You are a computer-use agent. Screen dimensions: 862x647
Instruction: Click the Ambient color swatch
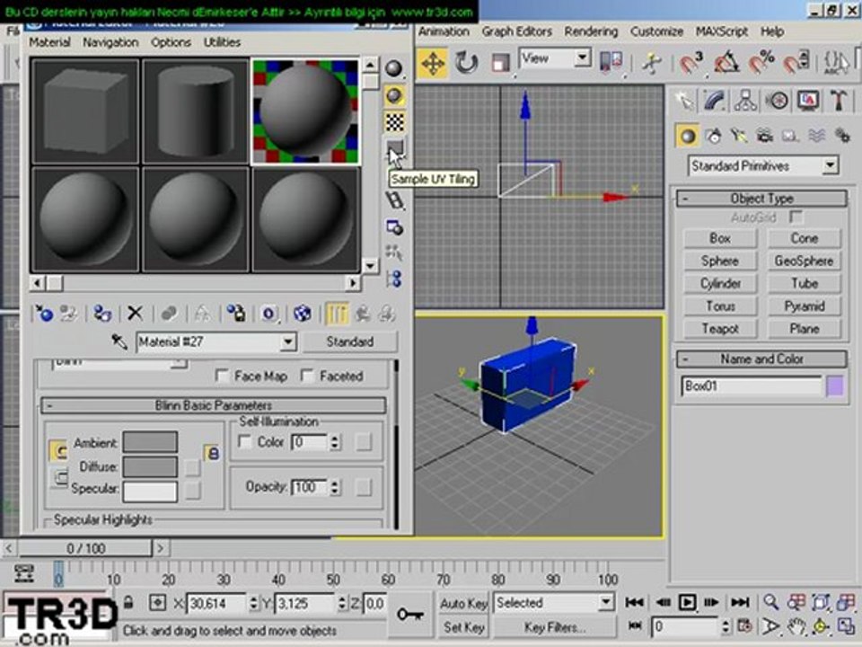point(150,442)
